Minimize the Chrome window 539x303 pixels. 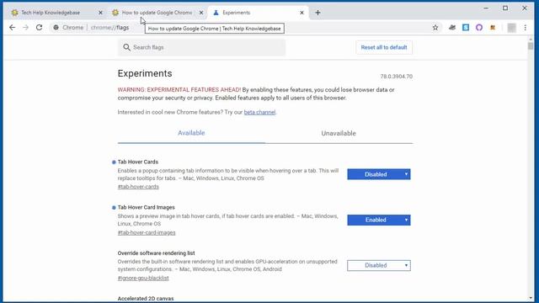pyautogui.click(x=486, y=8)
